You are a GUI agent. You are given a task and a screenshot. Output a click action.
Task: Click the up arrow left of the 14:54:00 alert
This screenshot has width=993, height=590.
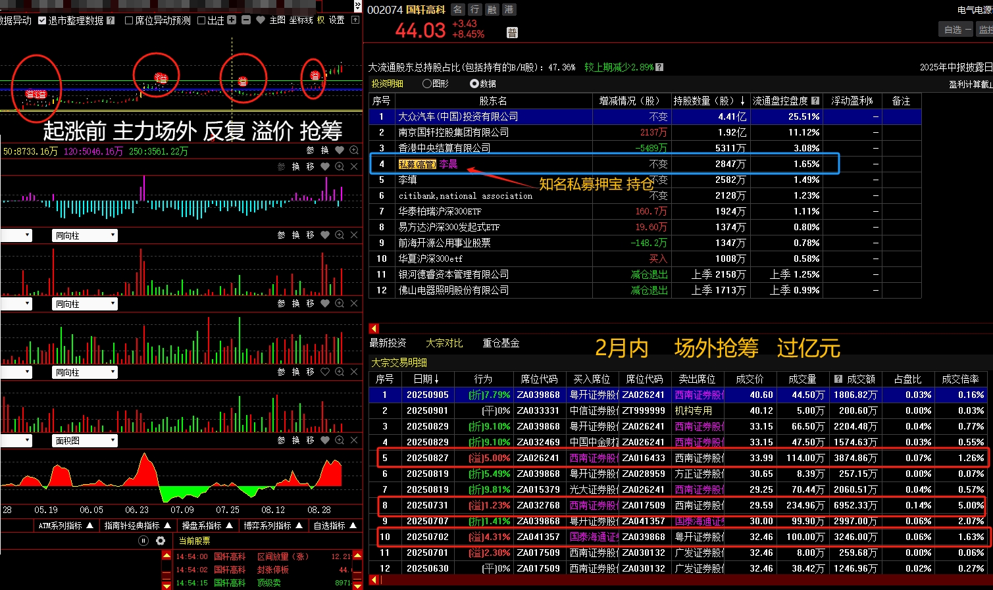click(166, 556)
